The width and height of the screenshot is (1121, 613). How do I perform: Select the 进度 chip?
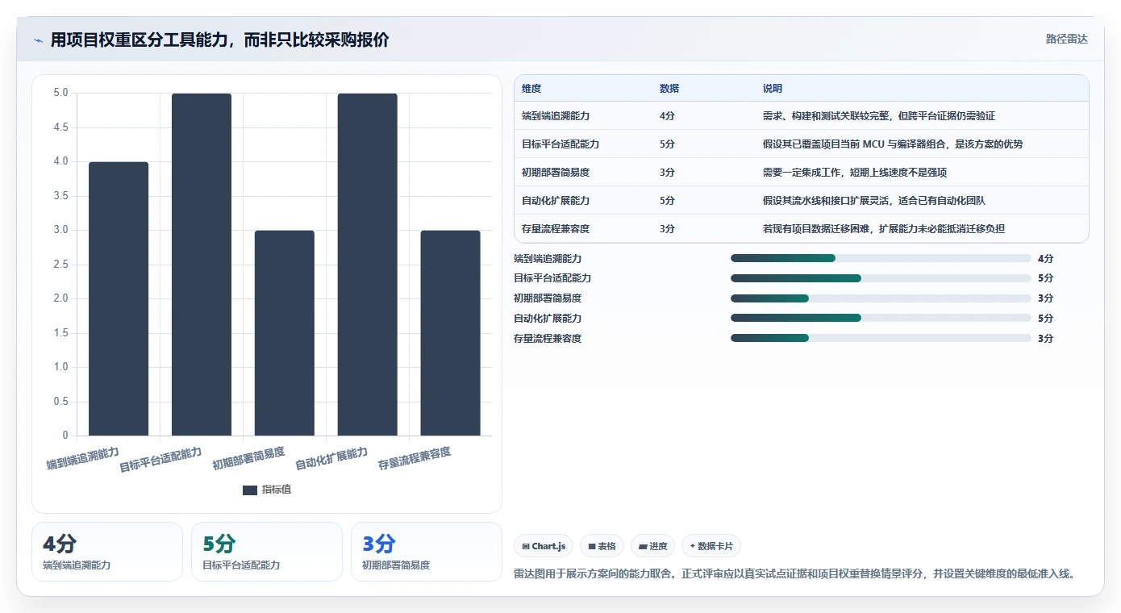point(652,546)
